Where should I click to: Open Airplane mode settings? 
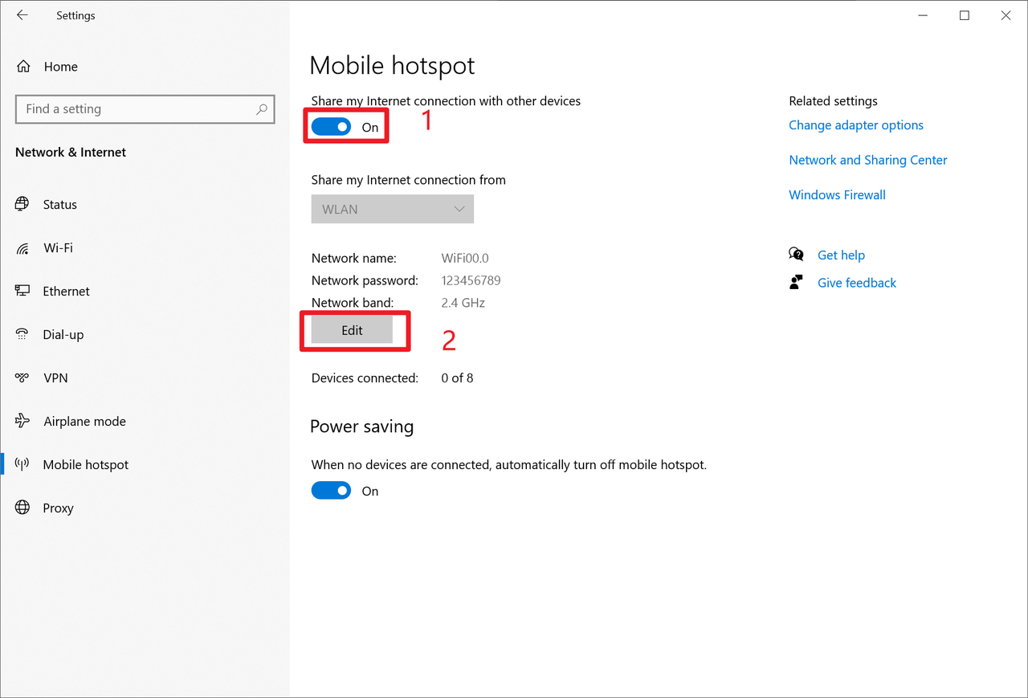(x=85, y=421)
